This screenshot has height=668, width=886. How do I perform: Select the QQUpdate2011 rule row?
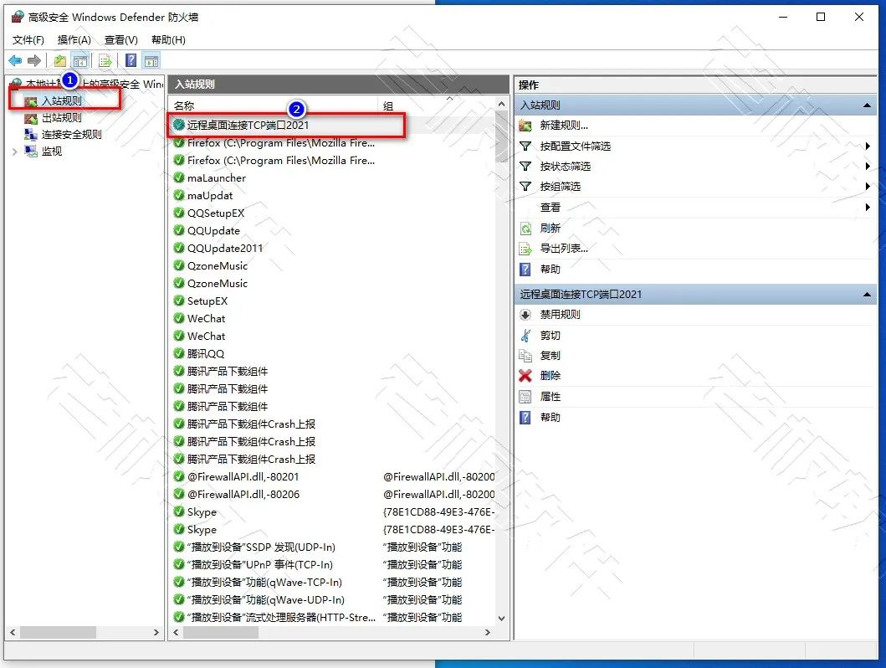pos(332,248)
